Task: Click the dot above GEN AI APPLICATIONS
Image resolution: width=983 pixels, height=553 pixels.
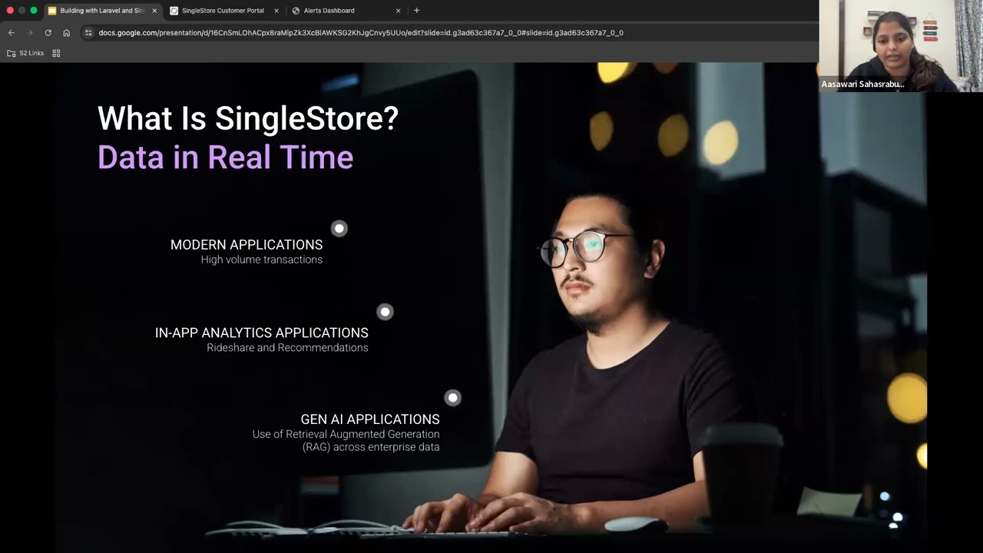Action: (x=453, y=397)
